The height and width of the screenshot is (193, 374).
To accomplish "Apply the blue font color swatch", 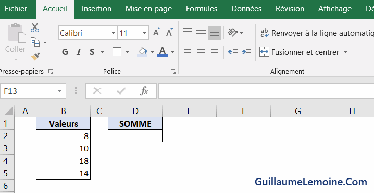I will [163, 52].
